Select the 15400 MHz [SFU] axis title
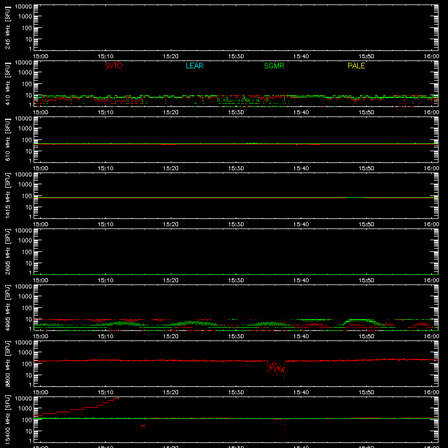 click(8, 419)
